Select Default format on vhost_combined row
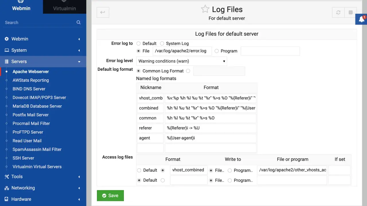367x206 pixels. pyautogui.click(x=139, y=170)
